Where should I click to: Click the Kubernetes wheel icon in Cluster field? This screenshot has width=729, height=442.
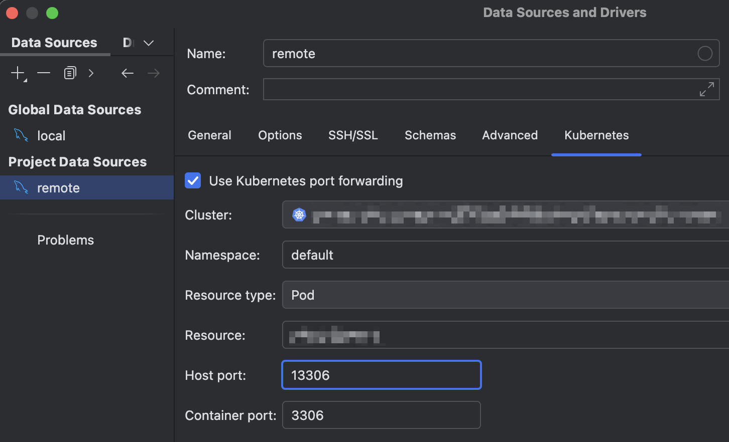(x=299, y=215)
